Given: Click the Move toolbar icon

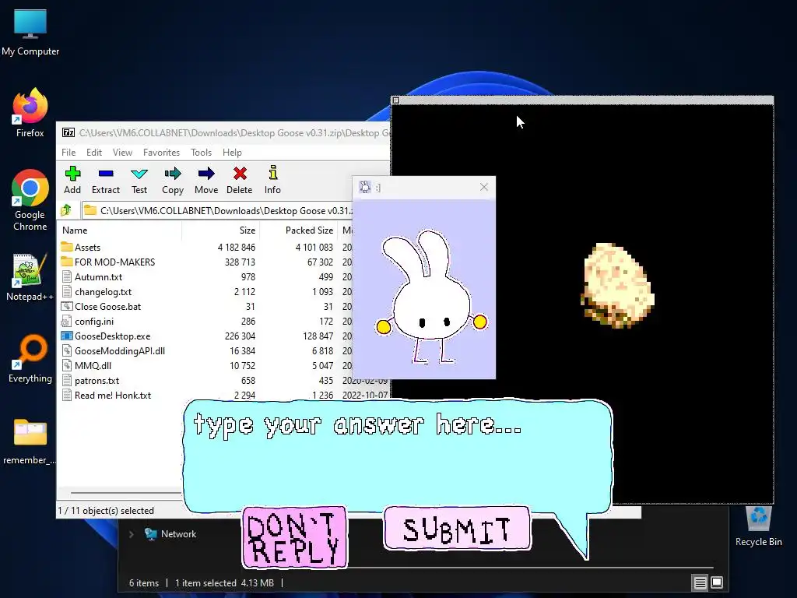Looking at the screenshot, I should click(x=205, y=180).
